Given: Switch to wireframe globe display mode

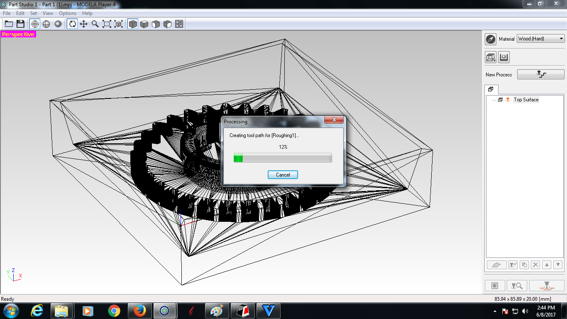Looking at the screenshot, I should click(35, 24).
